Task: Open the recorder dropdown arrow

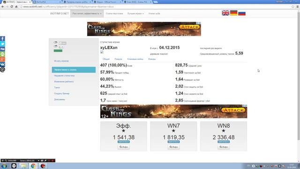Action: (x=38, y=161)
